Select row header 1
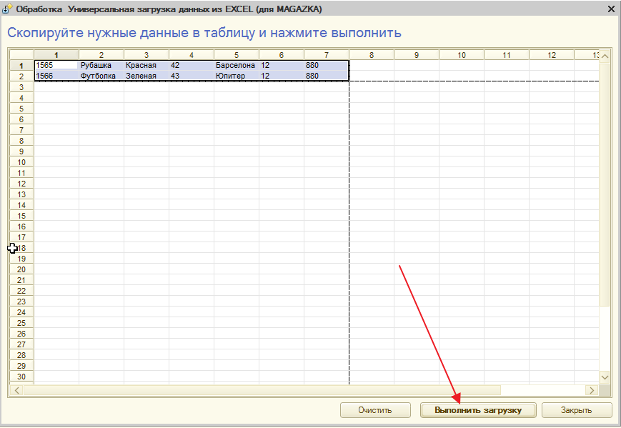Viewport: 621px width, 428px height. click(21, 65)
